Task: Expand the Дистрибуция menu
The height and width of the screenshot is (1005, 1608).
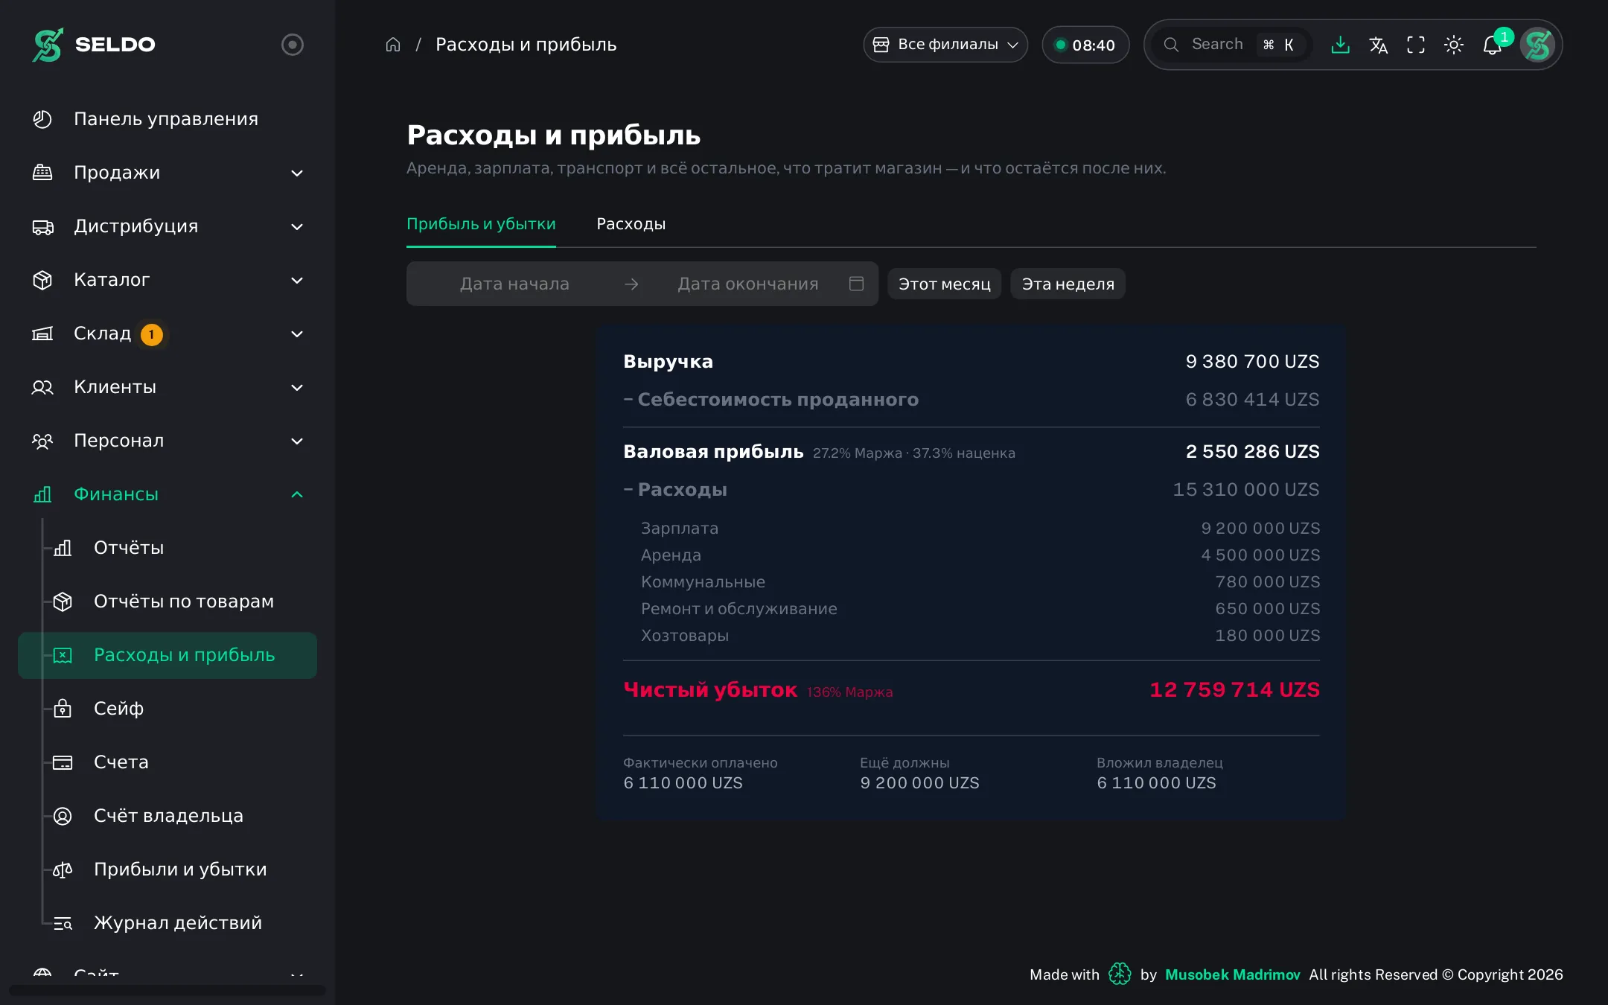Action: [168, 226]
